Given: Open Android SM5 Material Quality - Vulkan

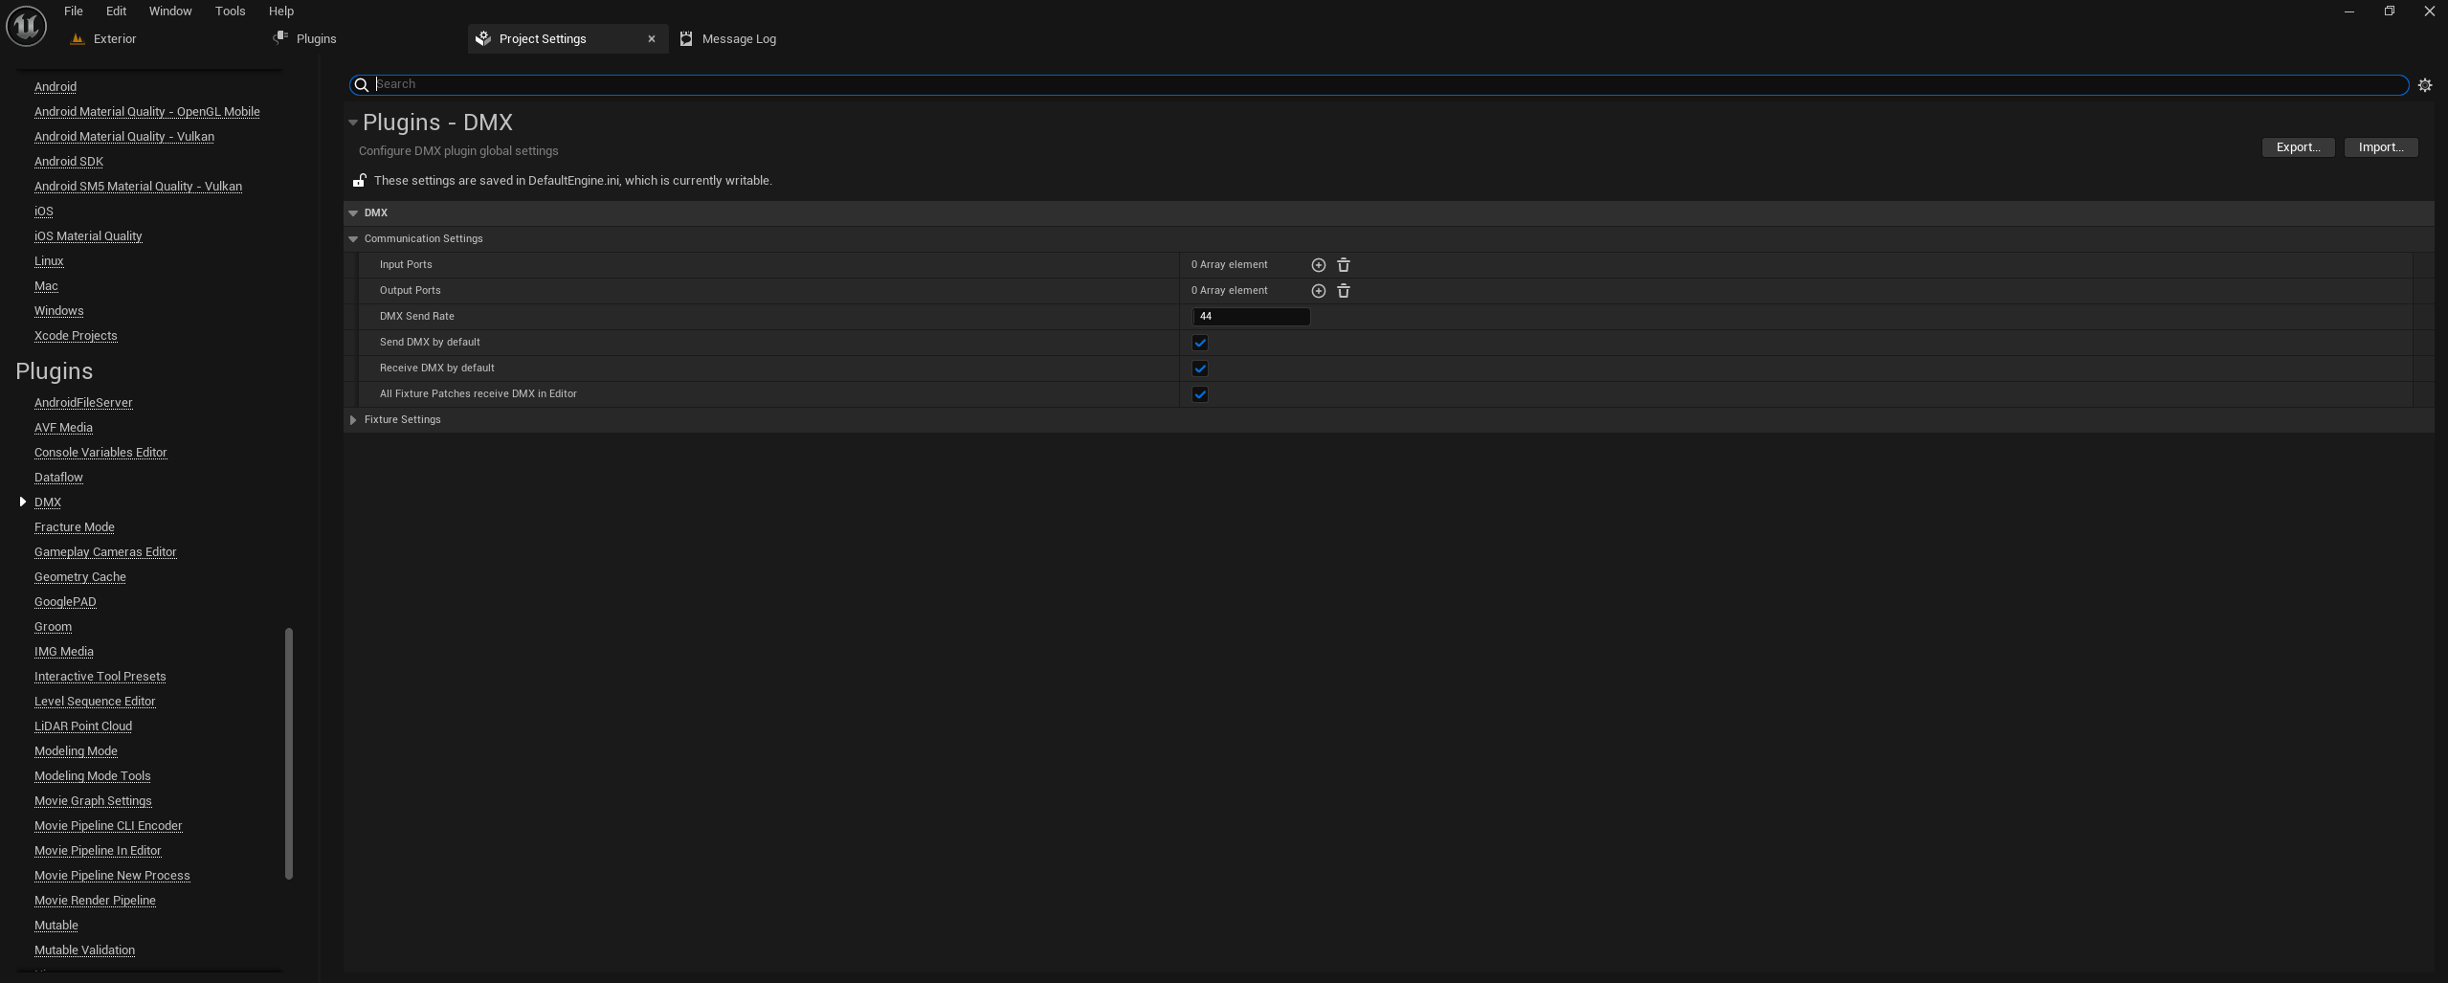Looking at the screenshot, I should click(x=138, y=187).
